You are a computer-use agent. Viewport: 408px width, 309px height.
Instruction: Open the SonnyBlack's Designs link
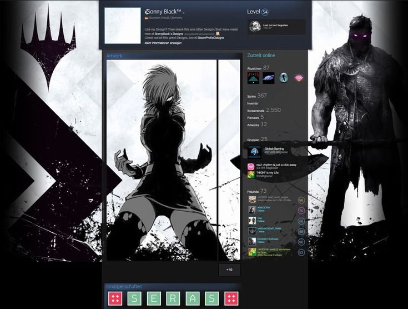(x=169, y=34)
